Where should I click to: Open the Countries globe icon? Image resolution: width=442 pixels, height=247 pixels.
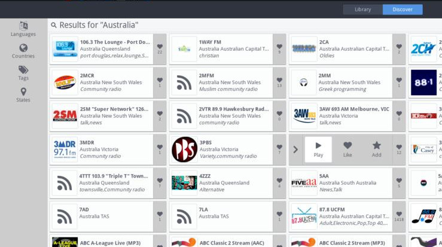(23, 48)
